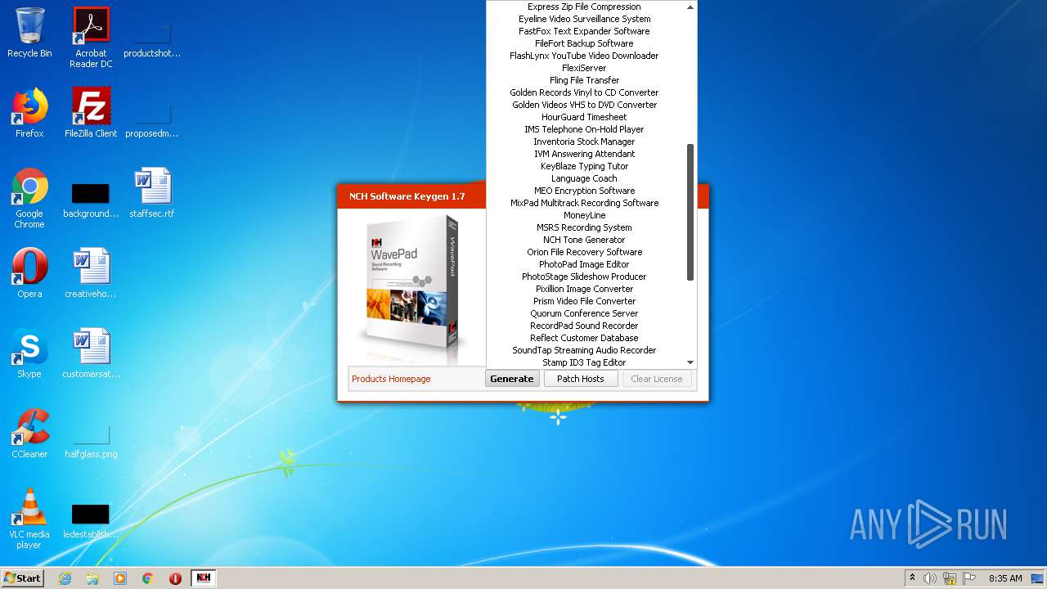Pick IMS Telephone On-Hold Player
Viewport: 1047px width, 589px height.
(x=584, y=129)
